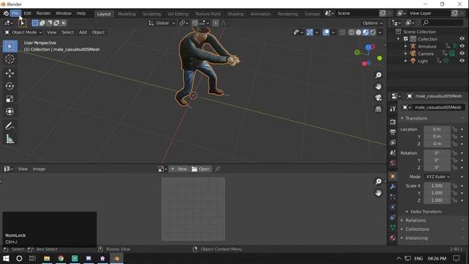Click the image editor Image menu

[39, 169]
